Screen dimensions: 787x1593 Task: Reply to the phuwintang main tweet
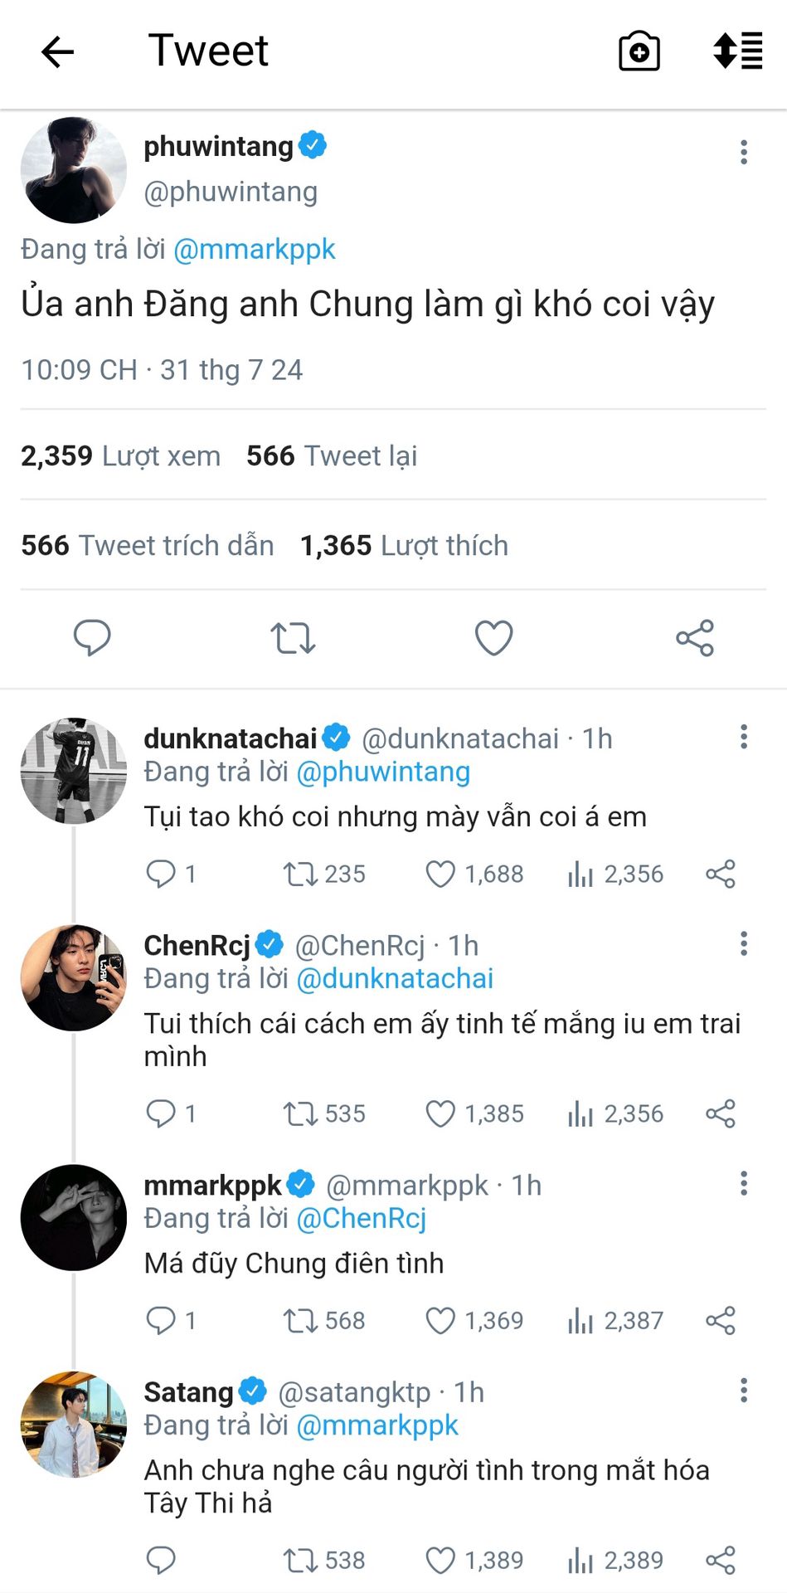point(92,638)
